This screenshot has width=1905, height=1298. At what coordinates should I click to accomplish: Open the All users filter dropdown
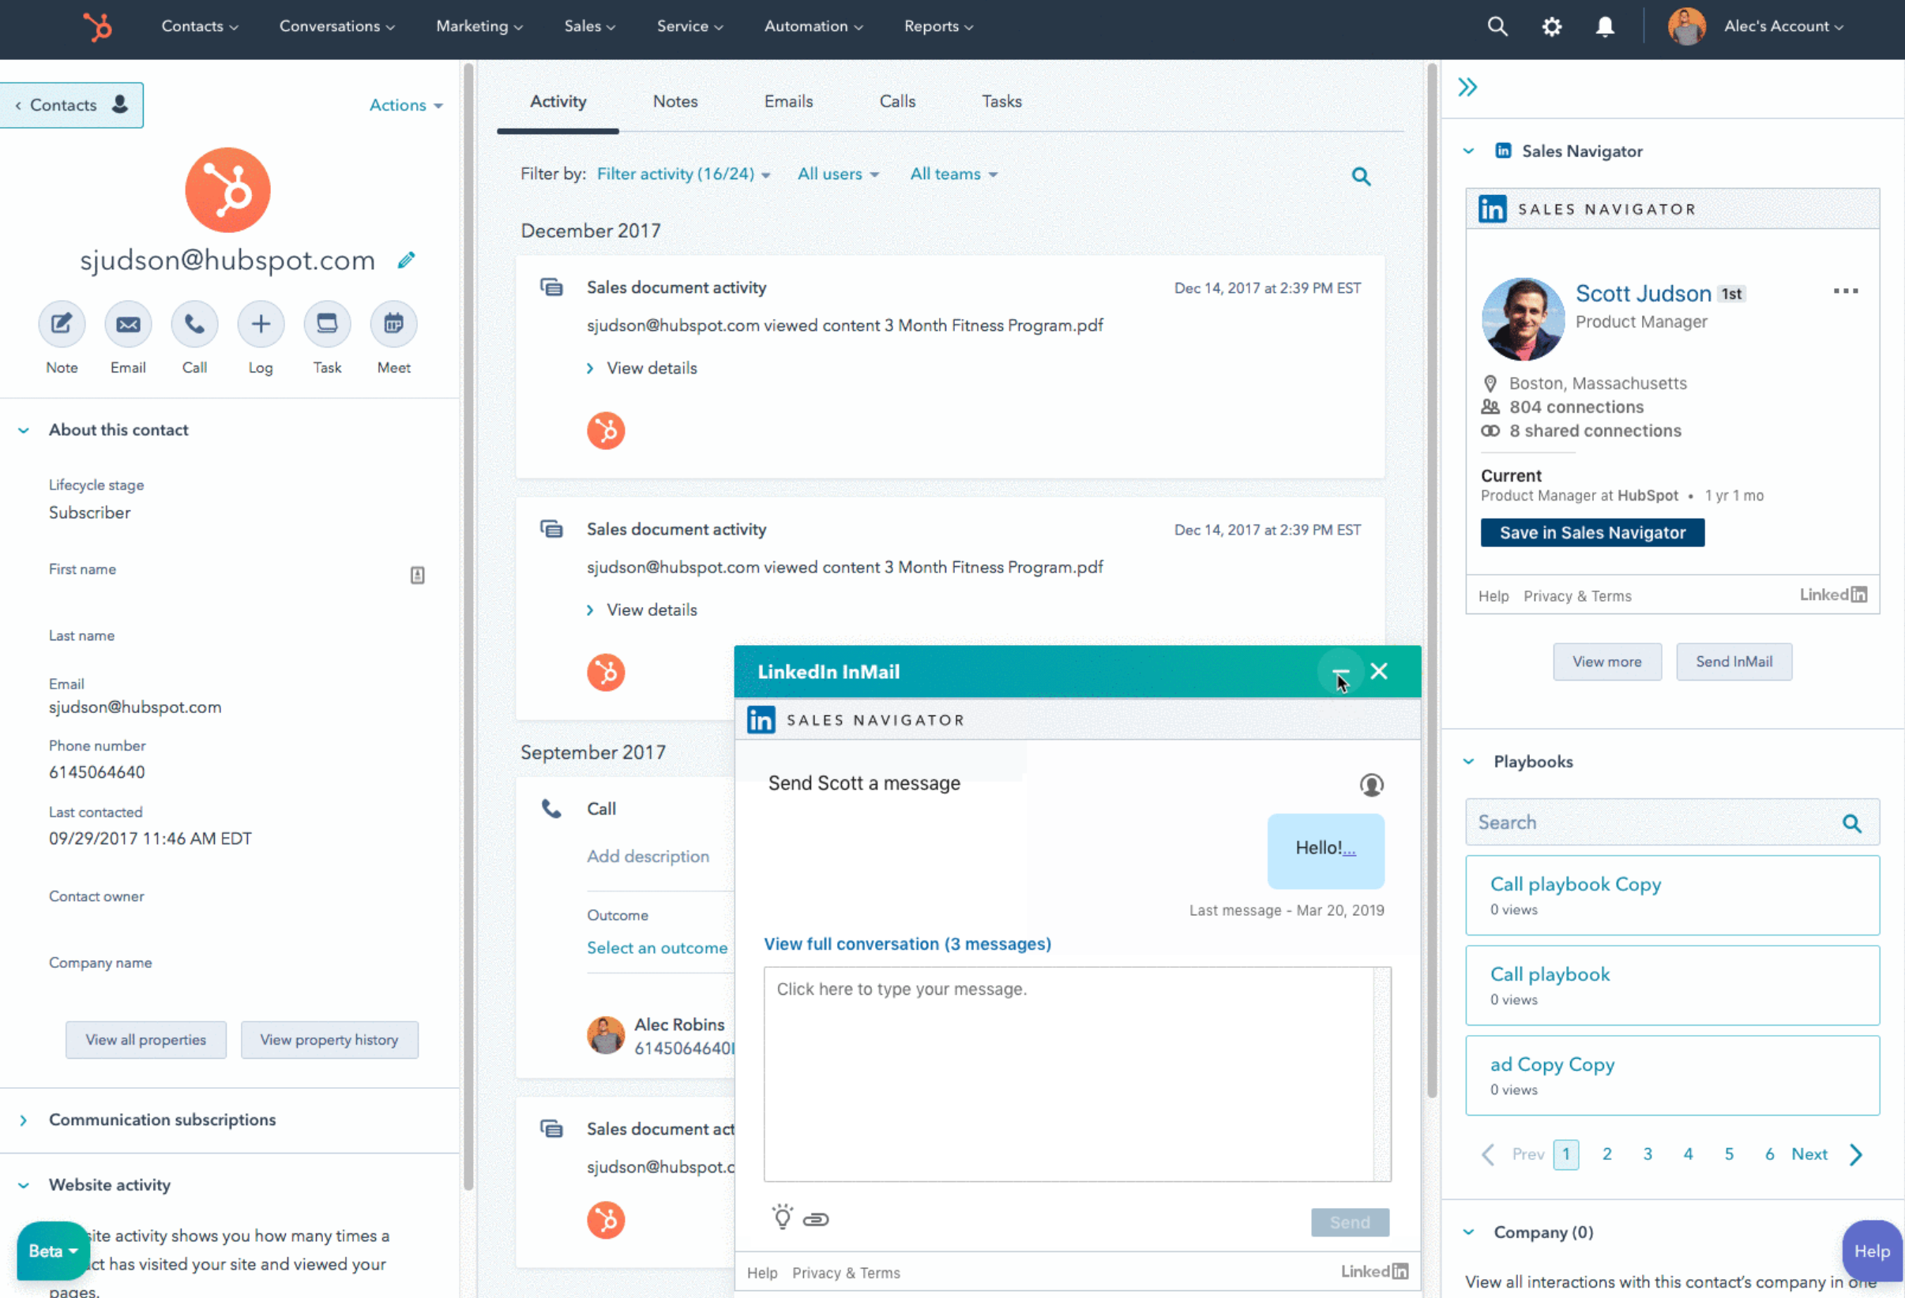click(x=838, y=174)
